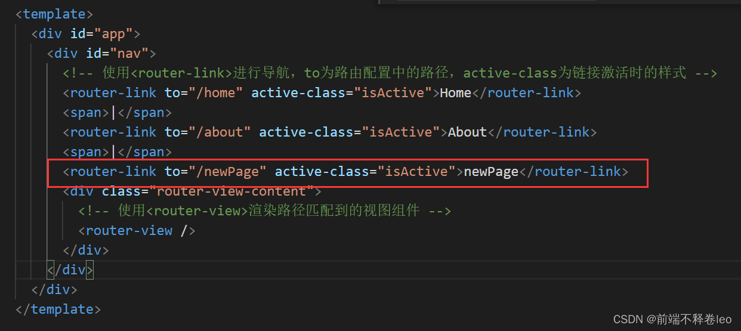Click closing </router-link> tag on newPage line

573,171
